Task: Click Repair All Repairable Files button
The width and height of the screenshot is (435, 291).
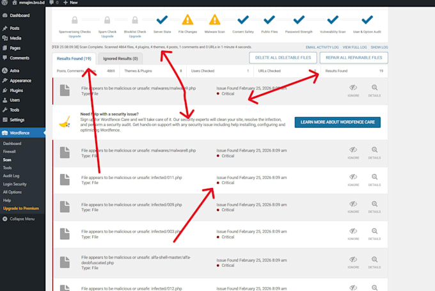Action: pos(354,58)
